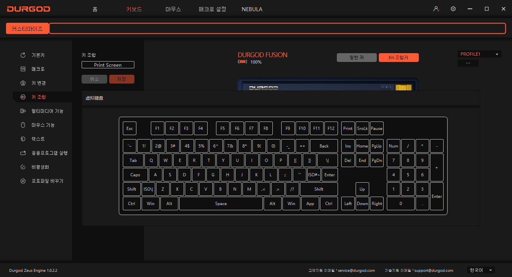
Task: Click the battery level indicator icon
Action: [x=243, y=62]
